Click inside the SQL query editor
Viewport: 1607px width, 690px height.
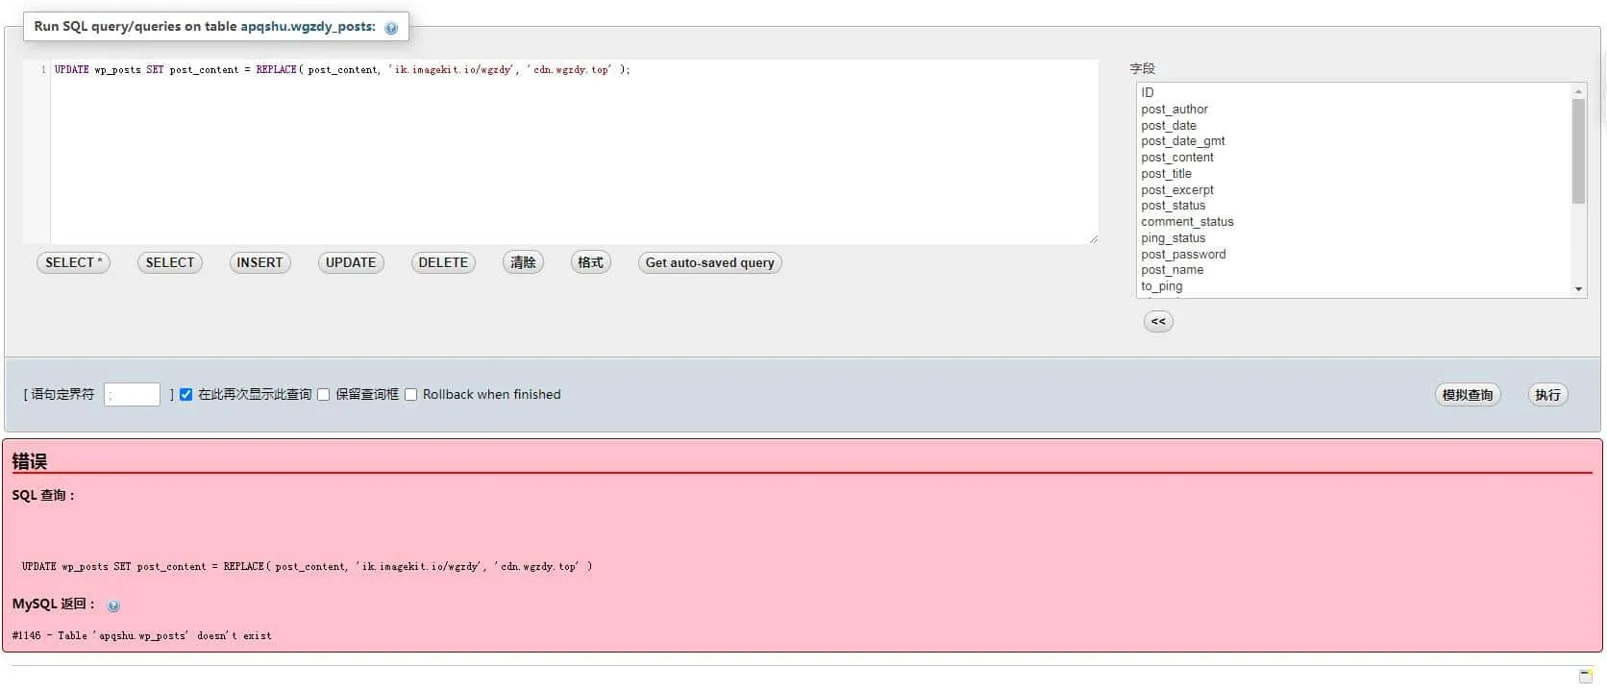574,152
